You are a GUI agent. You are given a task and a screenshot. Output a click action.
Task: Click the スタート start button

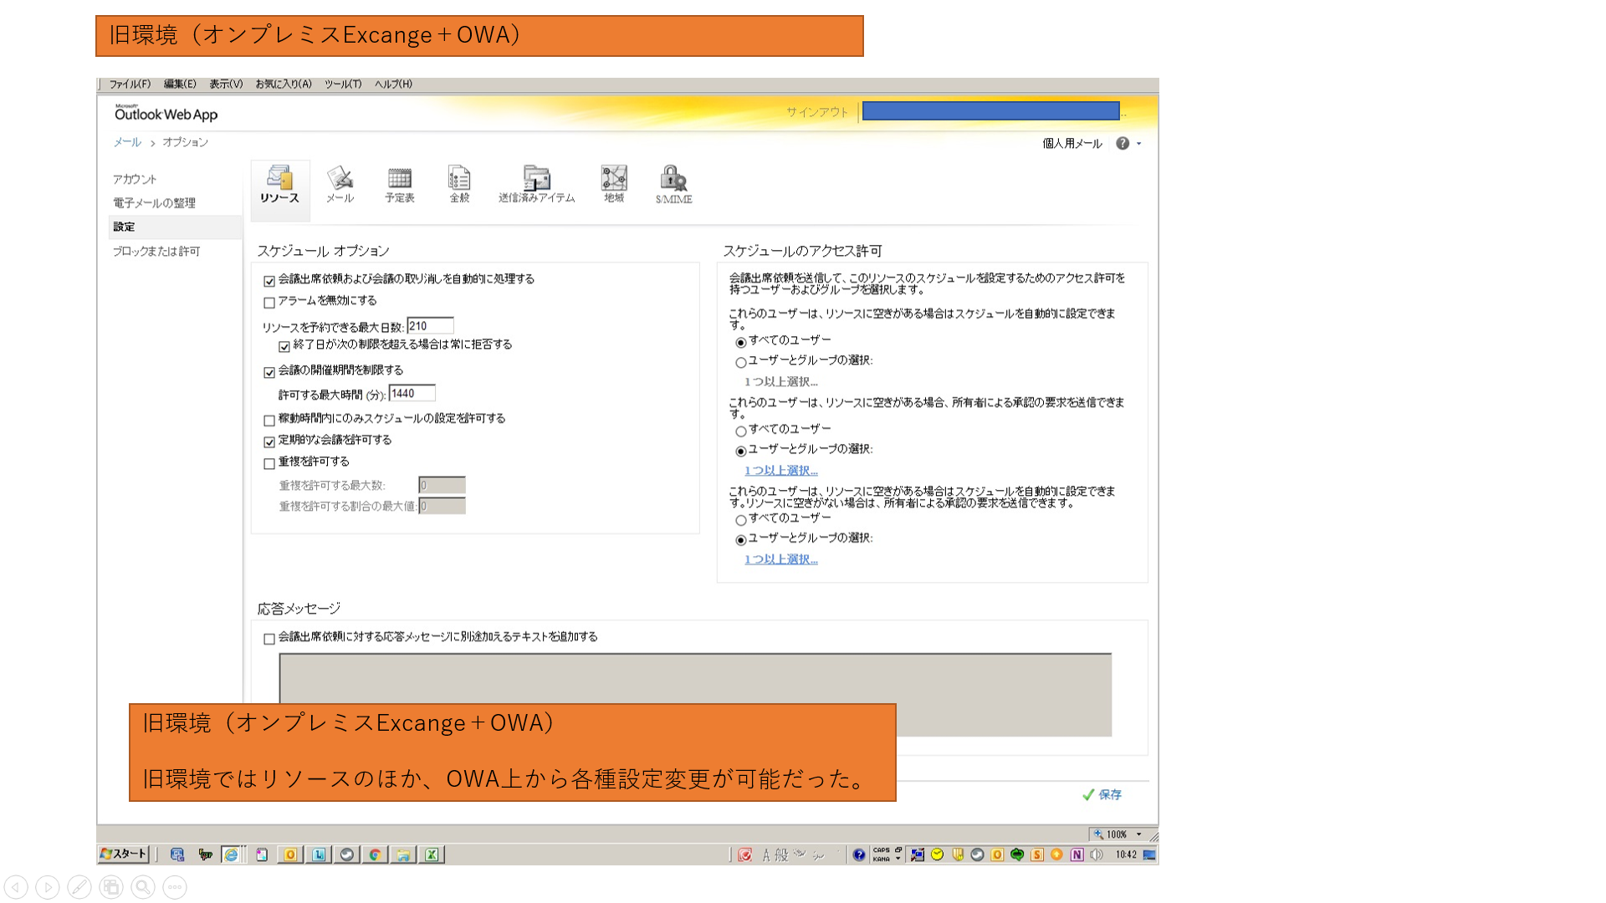123,855
